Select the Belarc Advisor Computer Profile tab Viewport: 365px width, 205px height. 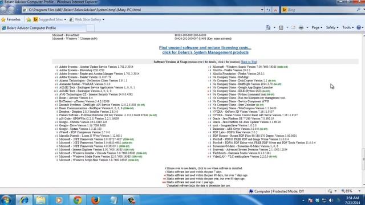[x=43, y=28]
